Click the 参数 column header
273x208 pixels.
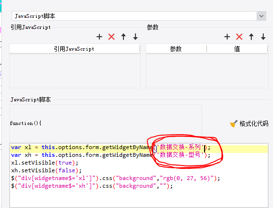(176, 49)
